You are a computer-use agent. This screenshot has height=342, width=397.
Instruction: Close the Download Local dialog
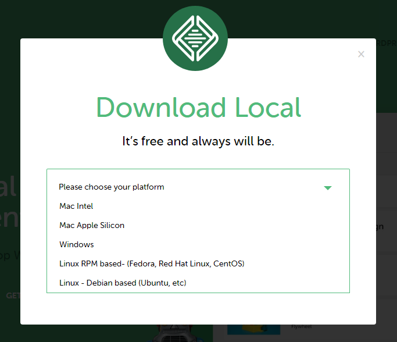(361, 54)
